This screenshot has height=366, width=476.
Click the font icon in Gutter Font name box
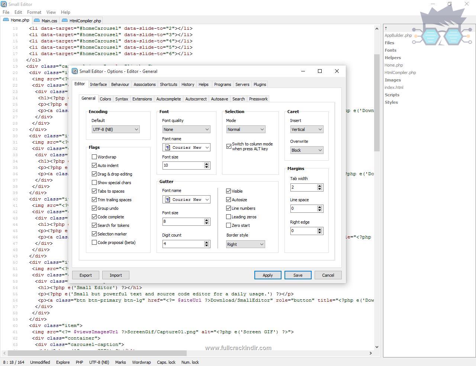(168, 199)
